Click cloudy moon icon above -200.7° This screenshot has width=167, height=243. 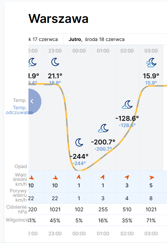tap(103, 128)
